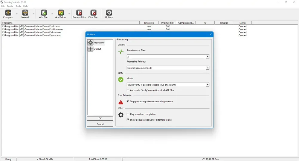Open the Help menu

pos(26,6)
